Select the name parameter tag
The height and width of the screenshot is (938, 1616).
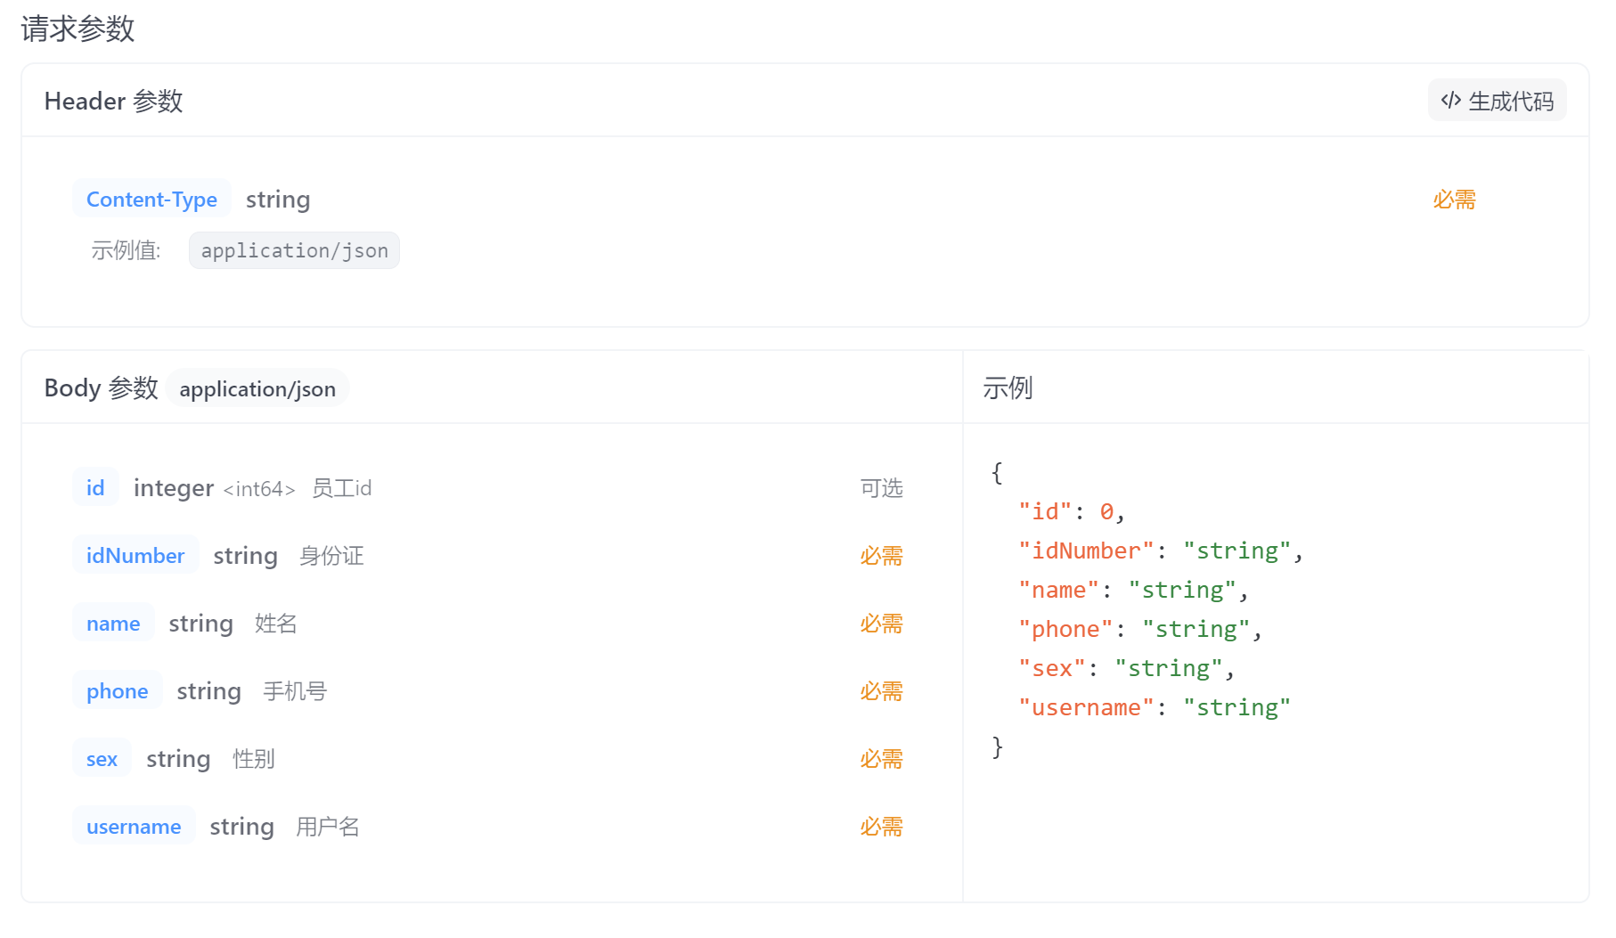(x=113, y=624)
